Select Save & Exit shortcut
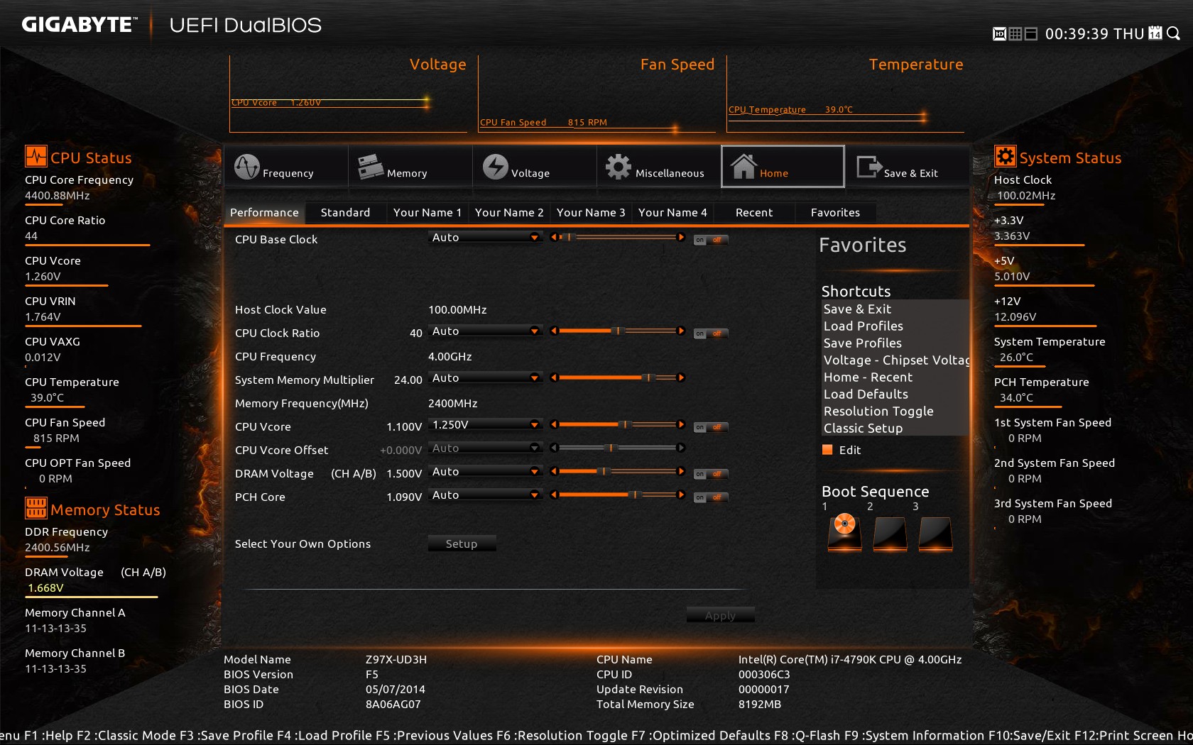Image resolution: width=1193 pixels, height=745 pixels. tap(895, 309)
